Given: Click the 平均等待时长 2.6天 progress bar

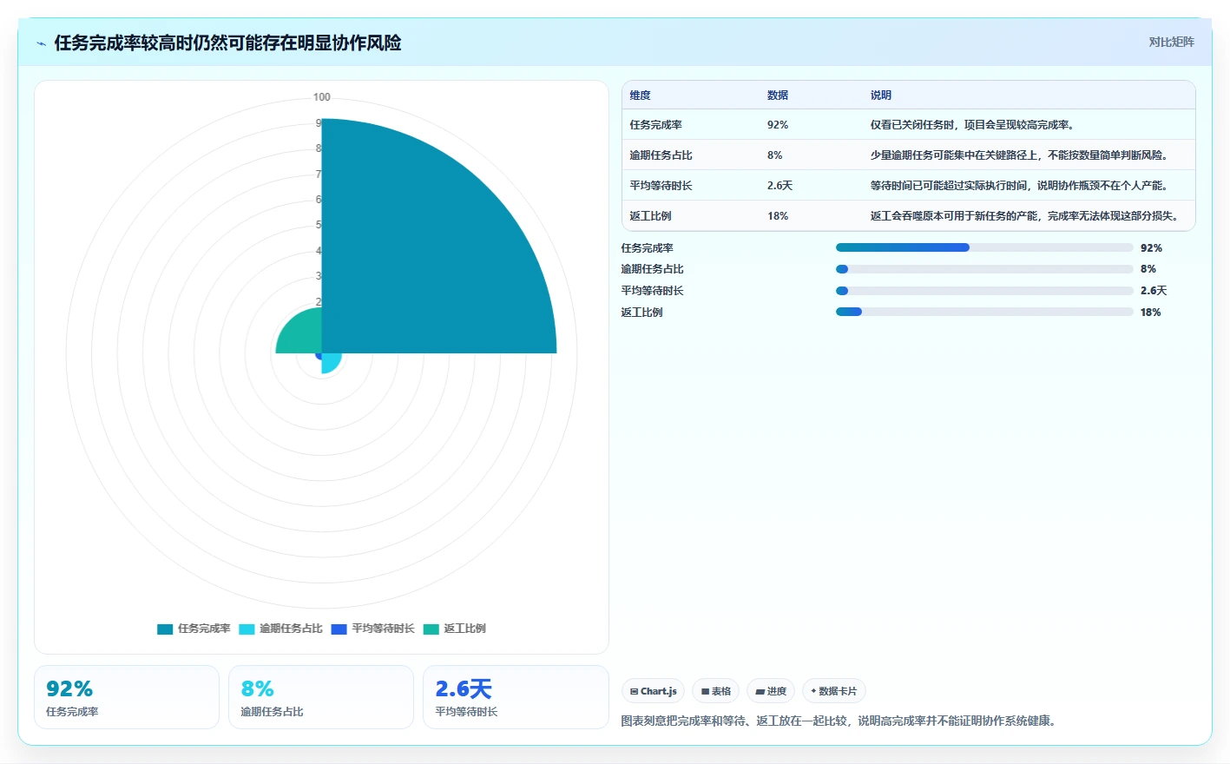Looking at the screenshot, I should 984,291.
